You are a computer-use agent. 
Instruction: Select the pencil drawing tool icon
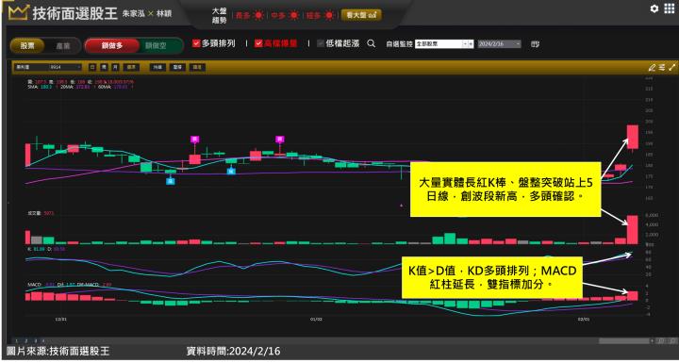click(x=652, y=67)
